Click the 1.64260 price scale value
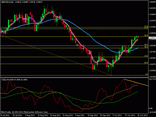Image resolution: width=156 pixels, height=117 pixels. 153,14
